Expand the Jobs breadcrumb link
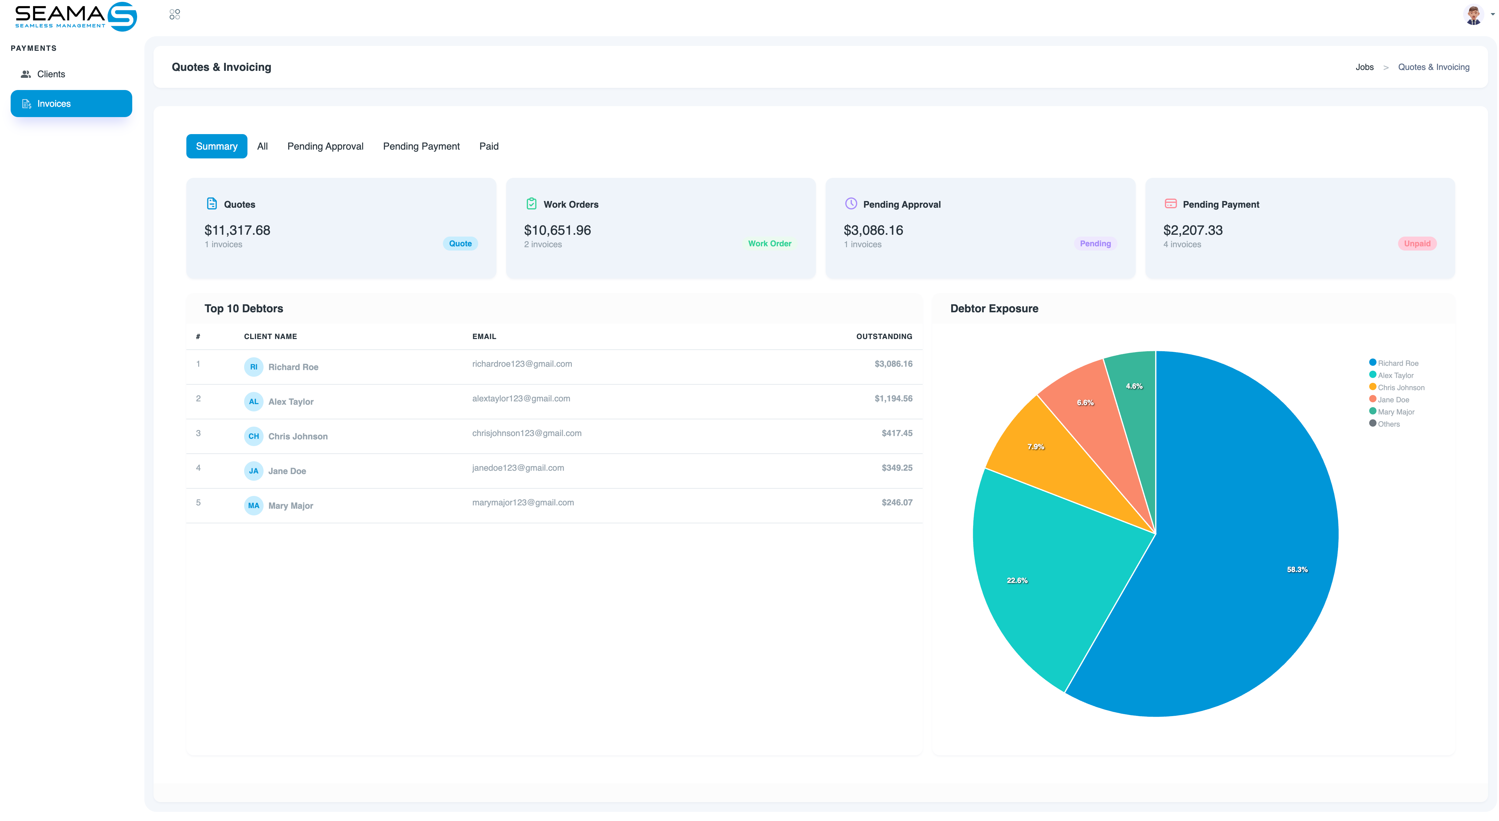 (1365, 67)
